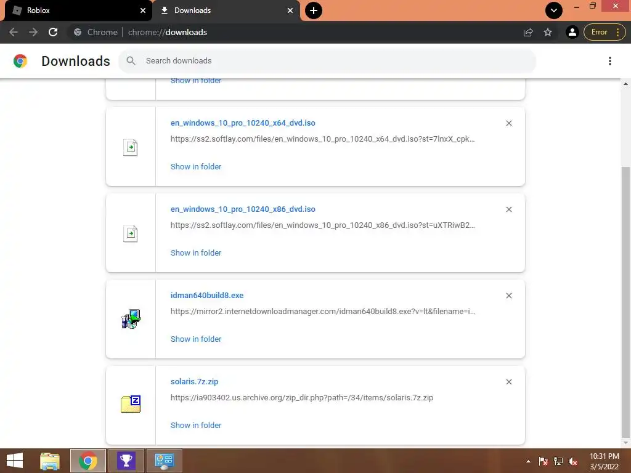Reload the downloads page

pyautogui.click(x=53, y=32)
